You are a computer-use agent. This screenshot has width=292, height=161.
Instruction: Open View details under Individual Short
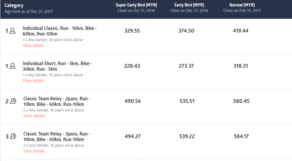tap(34, 81)
